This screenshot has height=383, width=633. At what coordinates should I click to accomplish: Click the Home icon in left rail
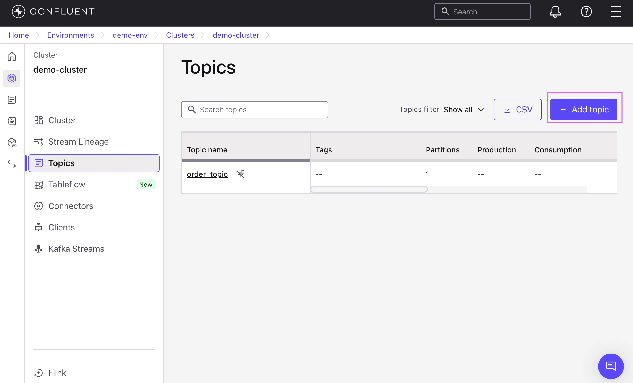point(12,57)
